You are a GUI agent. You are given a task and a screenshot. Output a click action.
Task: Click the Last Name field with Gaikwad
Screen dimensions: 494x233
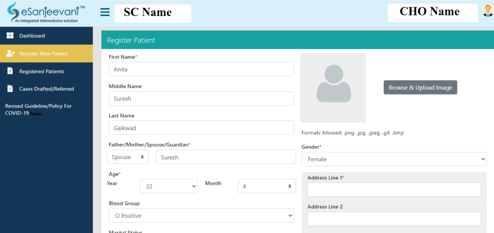point(201,127)
